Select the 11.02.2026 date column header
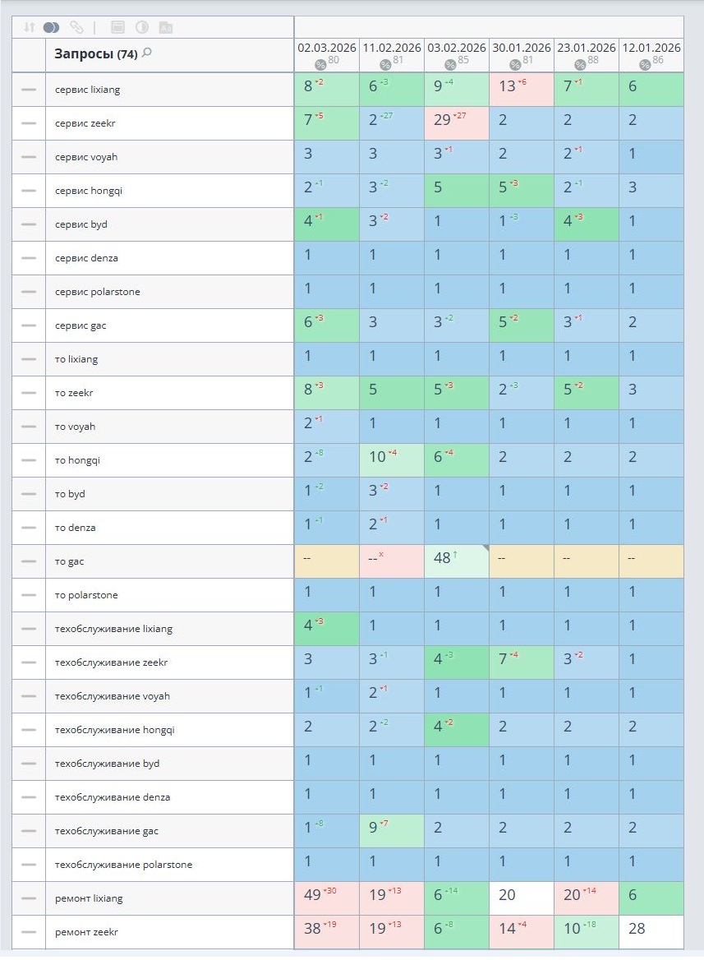Screen dimensions: 704x960 click(392, 48)
